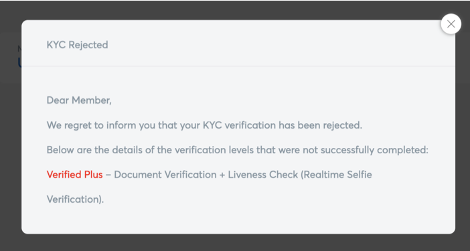The height and width of the screenshot is (251, 470).
Task: Click the X icon at dialog corner
Action: coord(451,24)
